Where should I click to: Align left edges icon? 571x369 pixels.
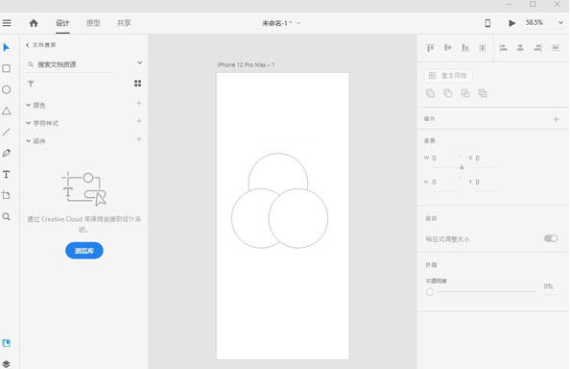[x=503, y=47]
